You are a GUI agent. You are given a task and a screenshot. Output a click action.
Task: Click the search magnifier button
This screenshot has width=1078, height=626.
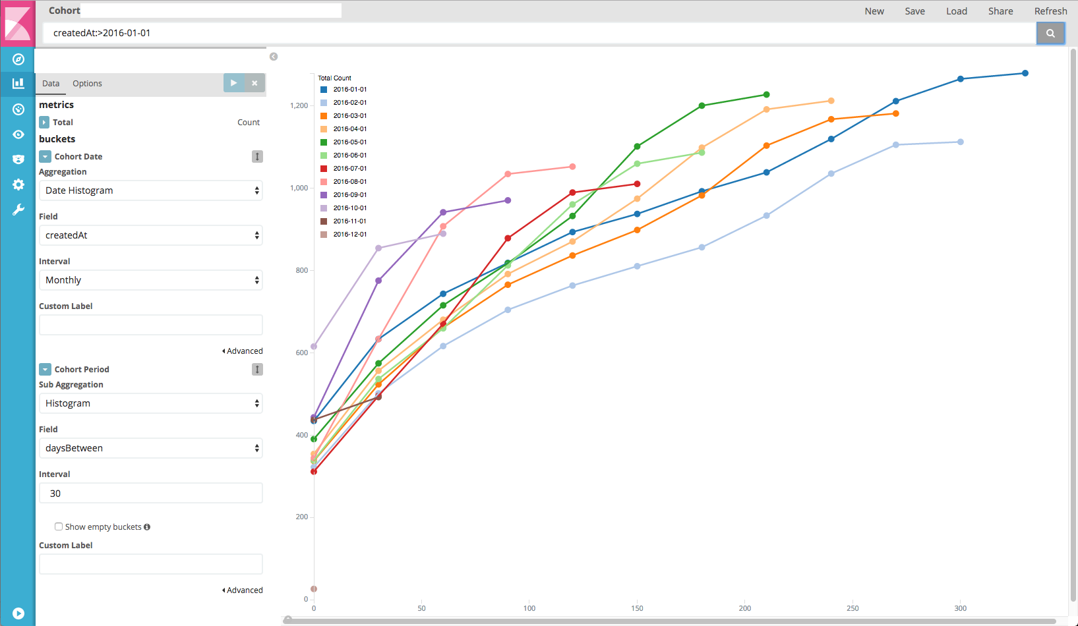(1050, 33)
